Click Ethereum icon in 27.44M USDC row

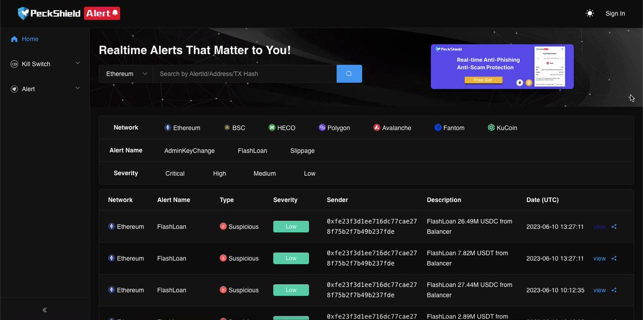point(111,290)
